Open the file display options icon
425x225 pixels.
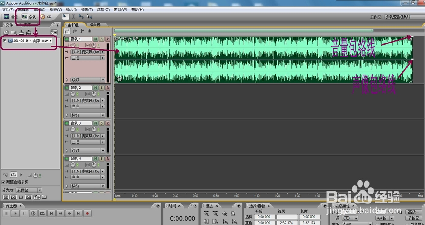[54, 32]
